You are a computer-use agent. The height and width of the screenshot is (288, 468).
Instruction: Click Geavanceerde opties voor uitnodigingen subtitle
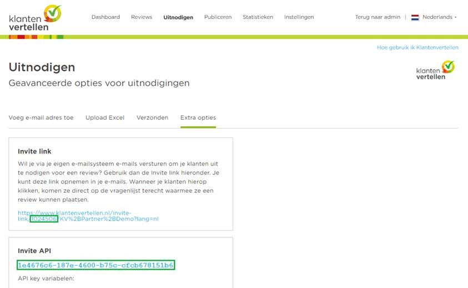[x=99, y=83]
